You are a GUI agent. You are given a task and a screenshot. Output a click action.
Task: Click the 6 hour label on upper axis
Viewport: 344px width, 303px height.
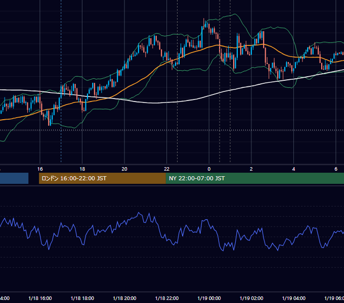click(x=336, y=169)
